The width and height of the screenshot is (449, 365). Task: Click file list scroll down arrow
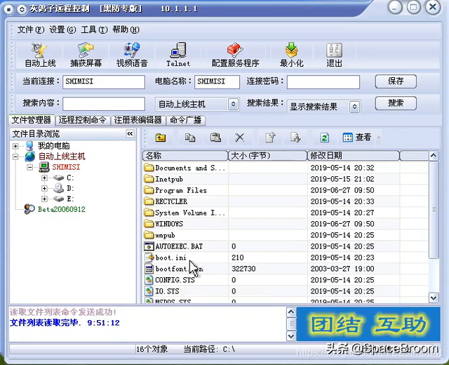[x=434, y=298]
